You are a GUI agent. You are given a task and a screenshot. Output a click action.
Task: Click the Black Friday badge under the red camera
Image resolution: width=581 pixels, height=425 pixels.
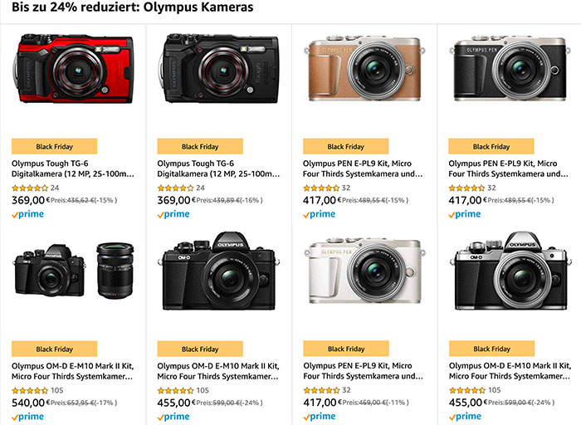point(55,146)
